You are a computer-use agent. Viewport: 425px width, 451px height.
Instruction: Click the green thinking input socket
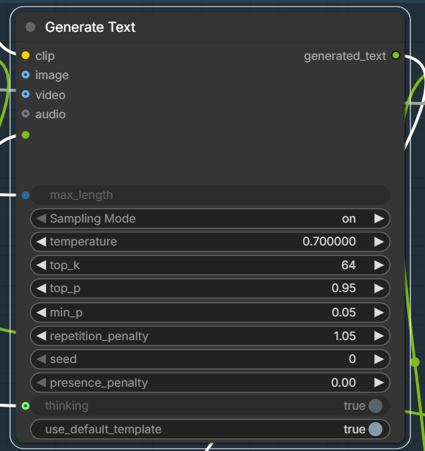click(x=26, y=406)
